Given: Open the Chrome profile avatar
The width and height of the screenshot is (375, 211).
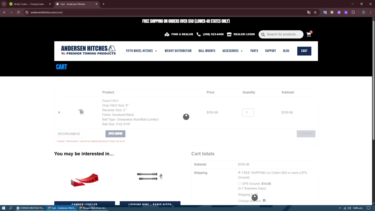Looking at the screenshot, I should [x=363, y=12].
